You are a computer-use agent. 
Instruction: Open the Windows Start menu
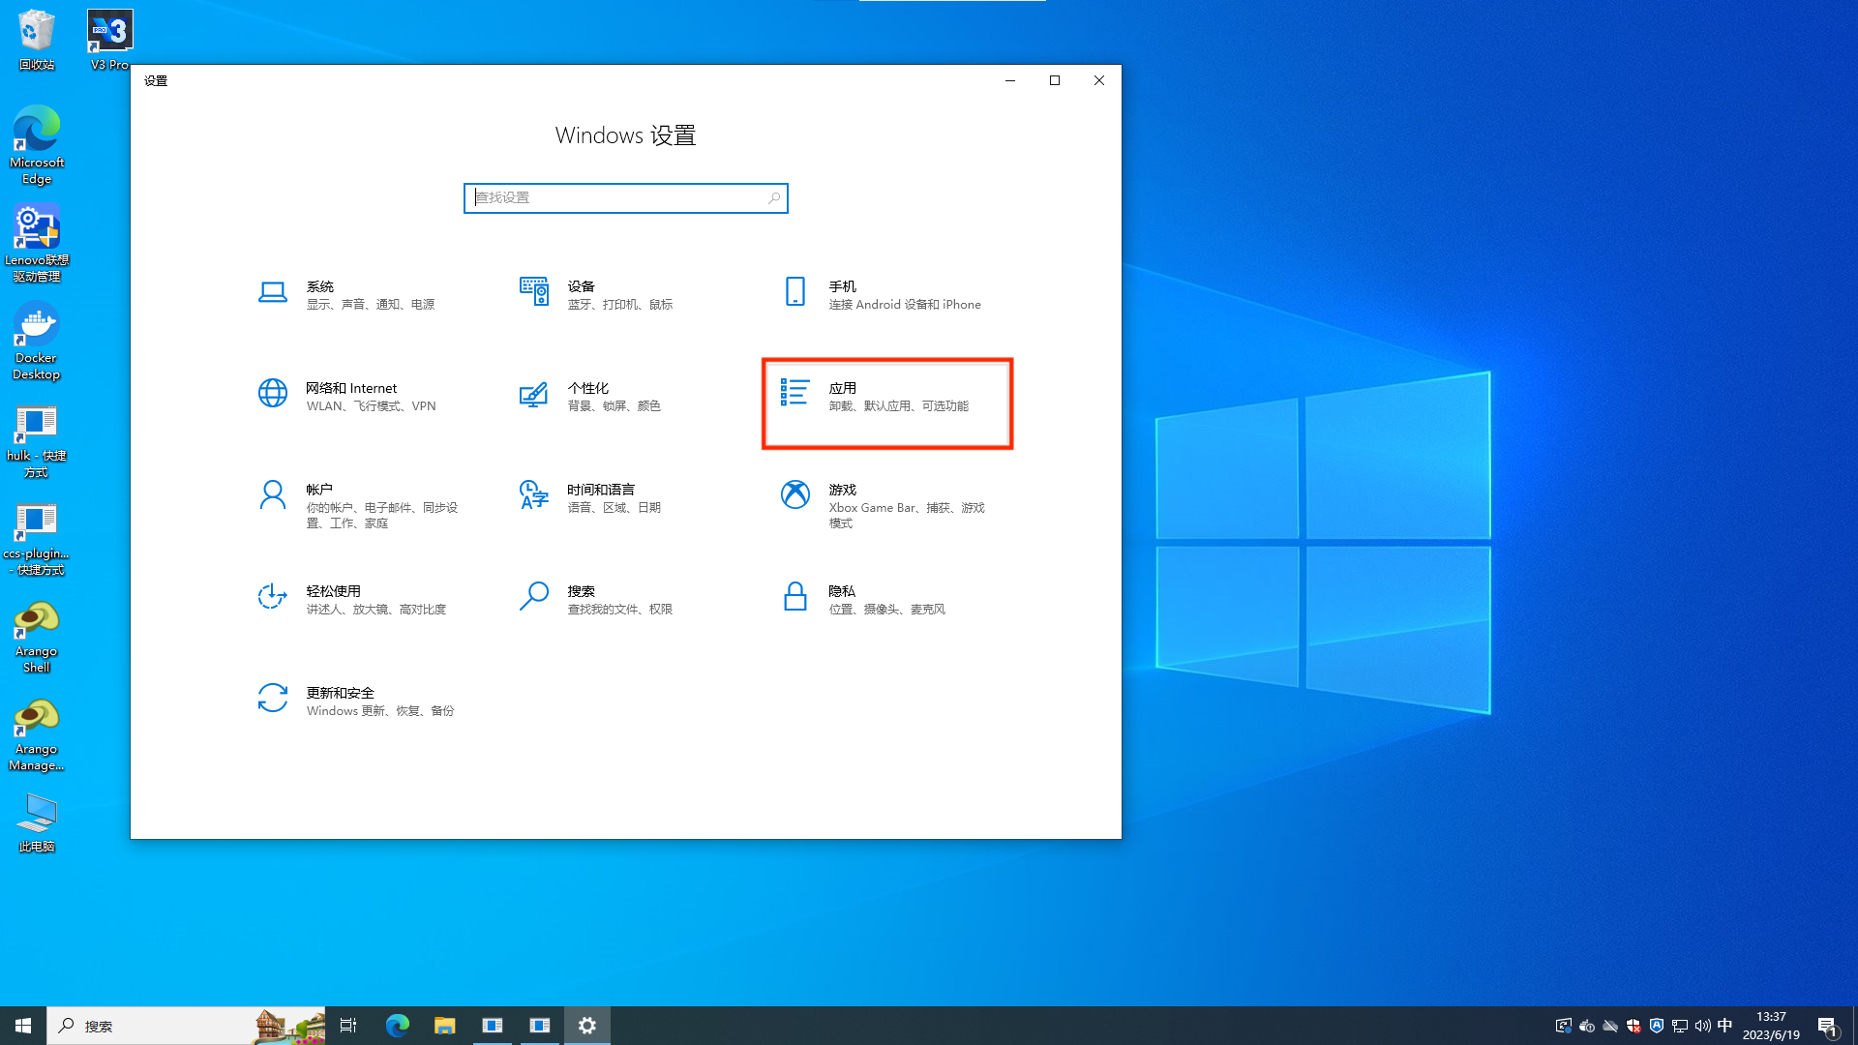[x=23, y=1026]
